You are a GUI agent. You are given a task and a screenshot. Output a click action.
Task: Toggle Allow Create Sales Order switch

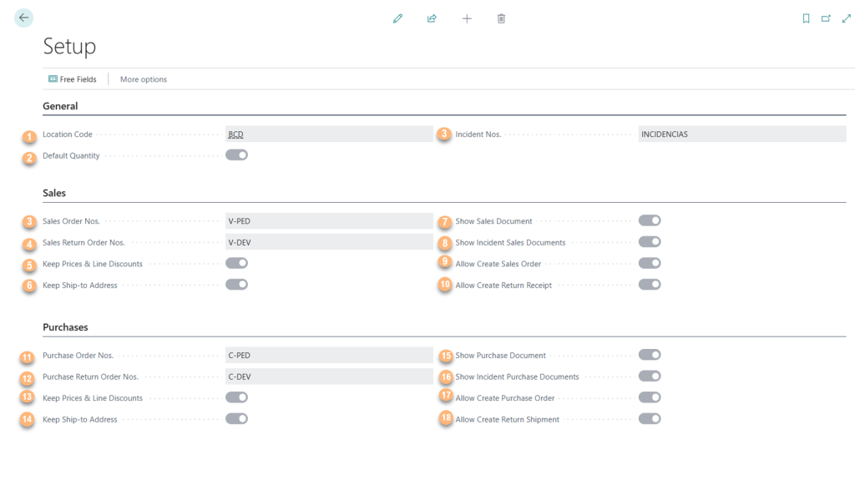pos(650,264)
